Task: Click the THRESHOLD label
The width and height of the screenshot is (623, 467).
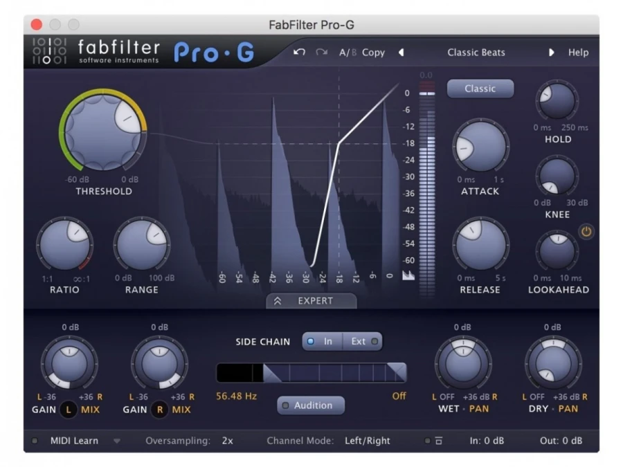Action: point(104,192)
